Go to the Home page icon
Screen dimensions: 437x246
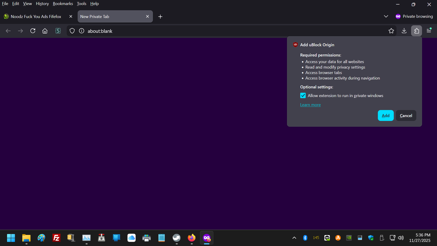pyautogui.click(x=45, y=31)
